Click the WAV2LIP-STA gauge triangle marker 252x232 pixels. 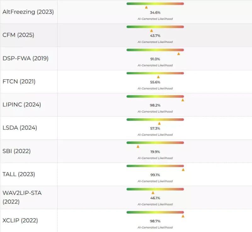point(153,193)
